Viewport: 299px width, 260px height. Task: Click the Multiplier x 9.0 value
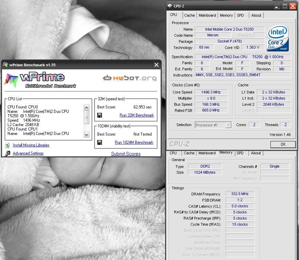point(211,98)
